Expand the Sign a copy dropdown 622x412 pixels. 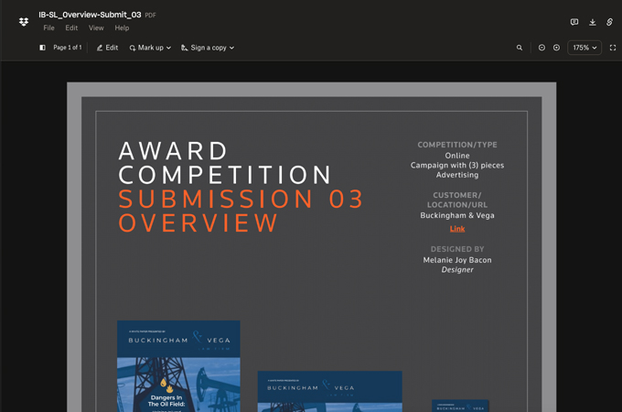coord(208,48)
